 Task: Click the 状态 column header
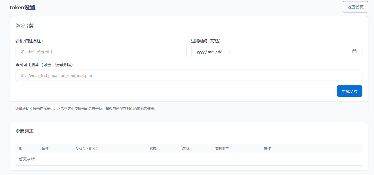coord(153,148)
